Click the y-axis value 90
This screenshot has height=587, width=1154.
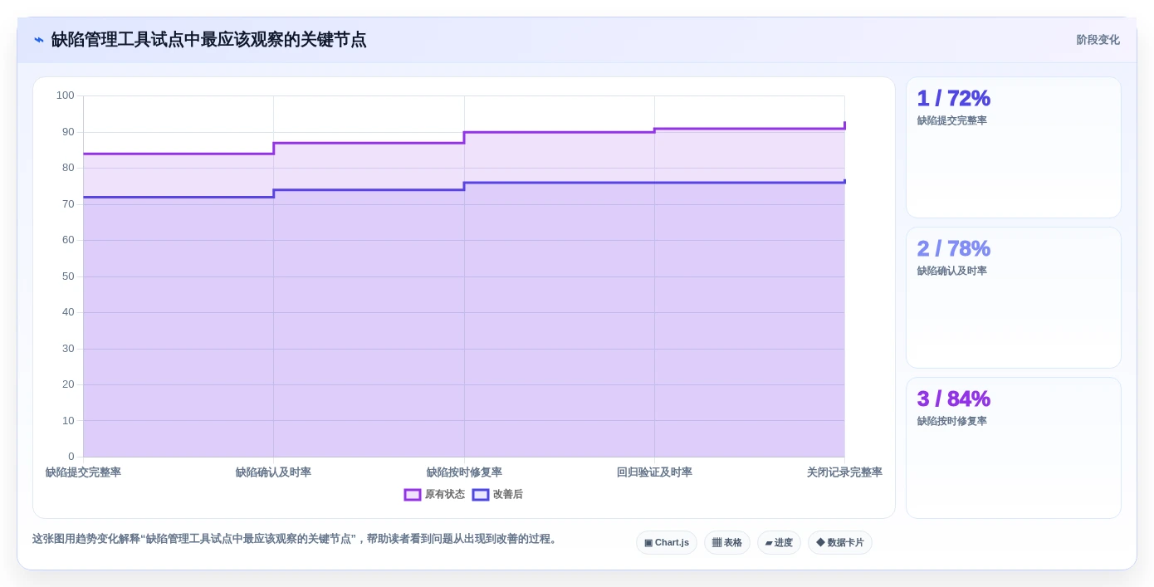click(x=68, y=132)
